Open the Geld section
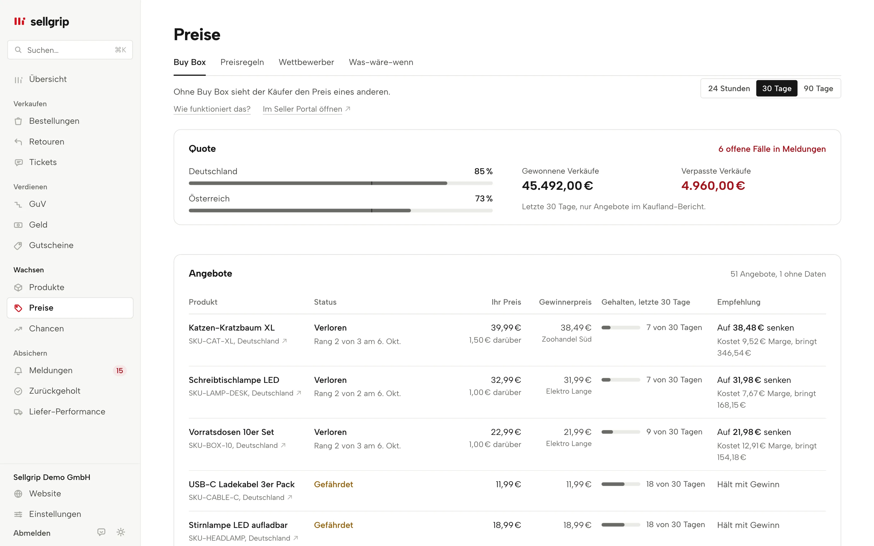 point(70,225)
